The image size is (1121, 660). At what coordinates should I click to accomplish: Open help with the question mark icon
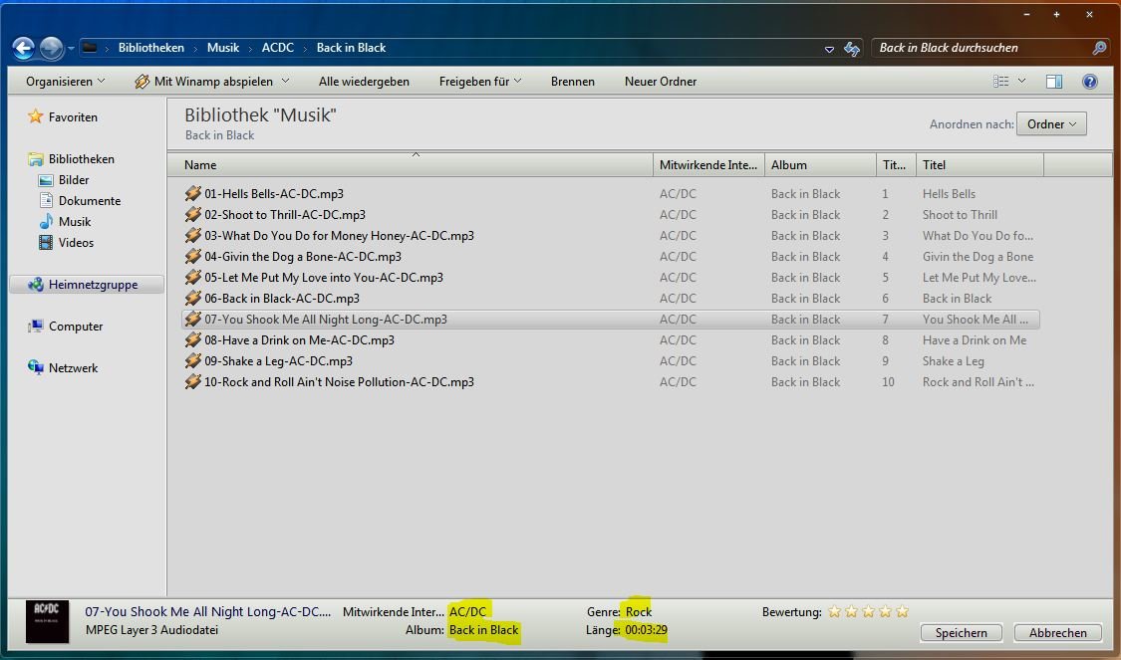tap(1089, 82)
